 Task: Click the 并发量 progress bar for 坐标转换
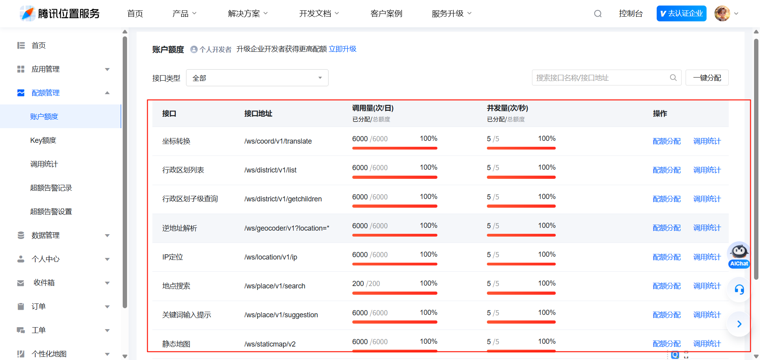coord(521,148)
